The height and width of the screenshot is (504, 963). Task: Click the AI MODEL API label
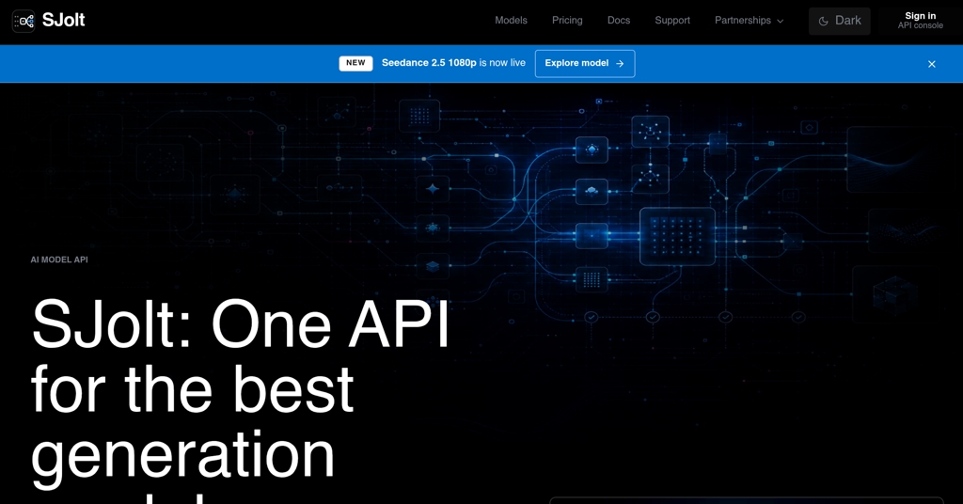click(59, 260)
